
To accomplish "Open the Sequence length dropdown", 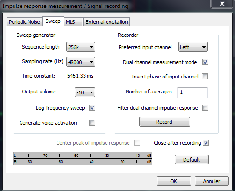I will coord(81,47).
